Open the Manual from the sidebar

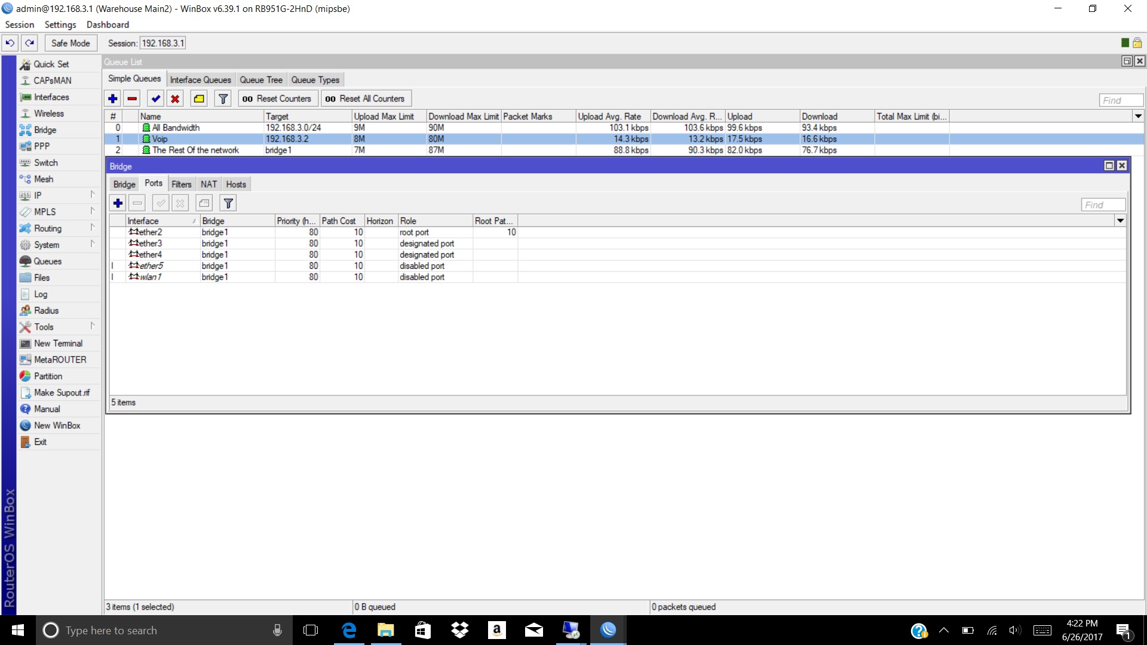(x=59, y=409)
